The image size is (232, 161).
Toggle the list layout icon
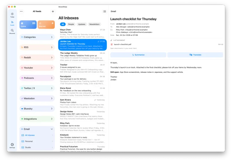click(104, 11)
